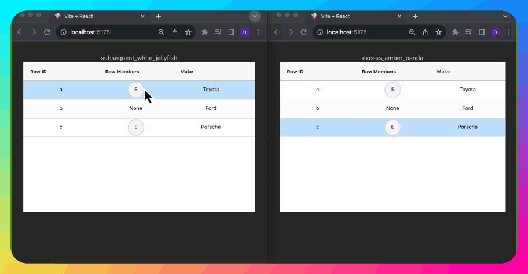The height and width of the screenshot is (274, 528).
Task: Expand the tab search dropdown in the left window
Action: pyautogui.click(x=255, y=16)
